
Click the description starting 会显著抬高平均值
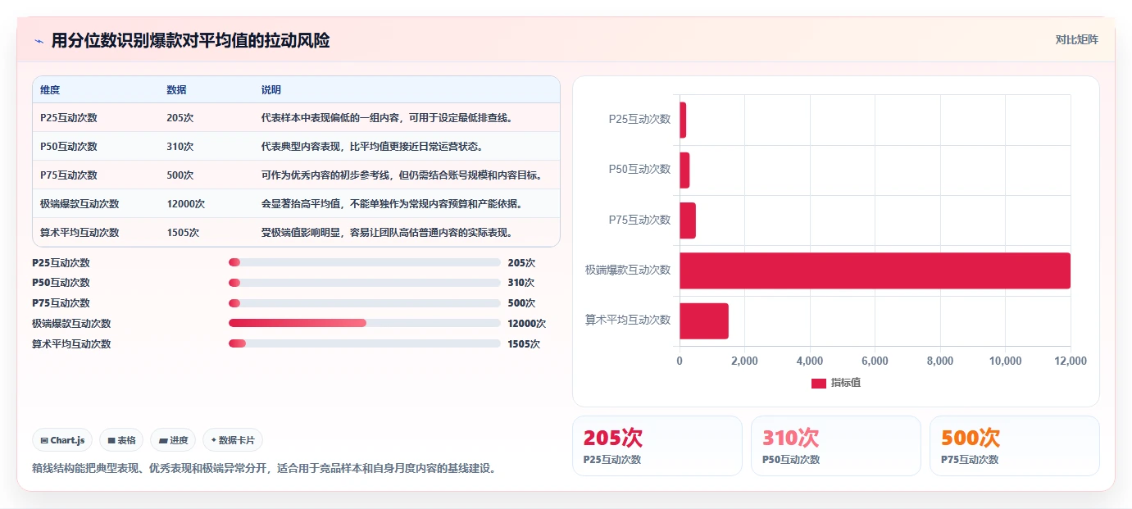(392, 203)
